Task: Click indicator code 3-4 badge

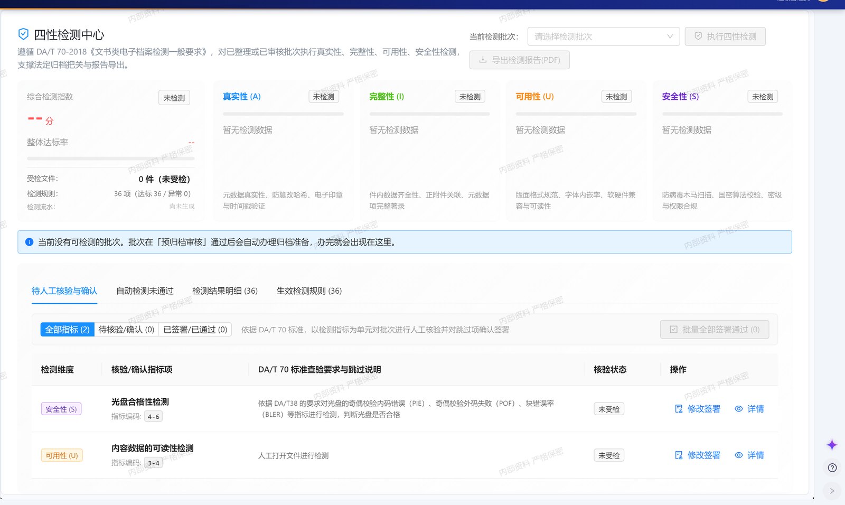Action: [154, 463]
